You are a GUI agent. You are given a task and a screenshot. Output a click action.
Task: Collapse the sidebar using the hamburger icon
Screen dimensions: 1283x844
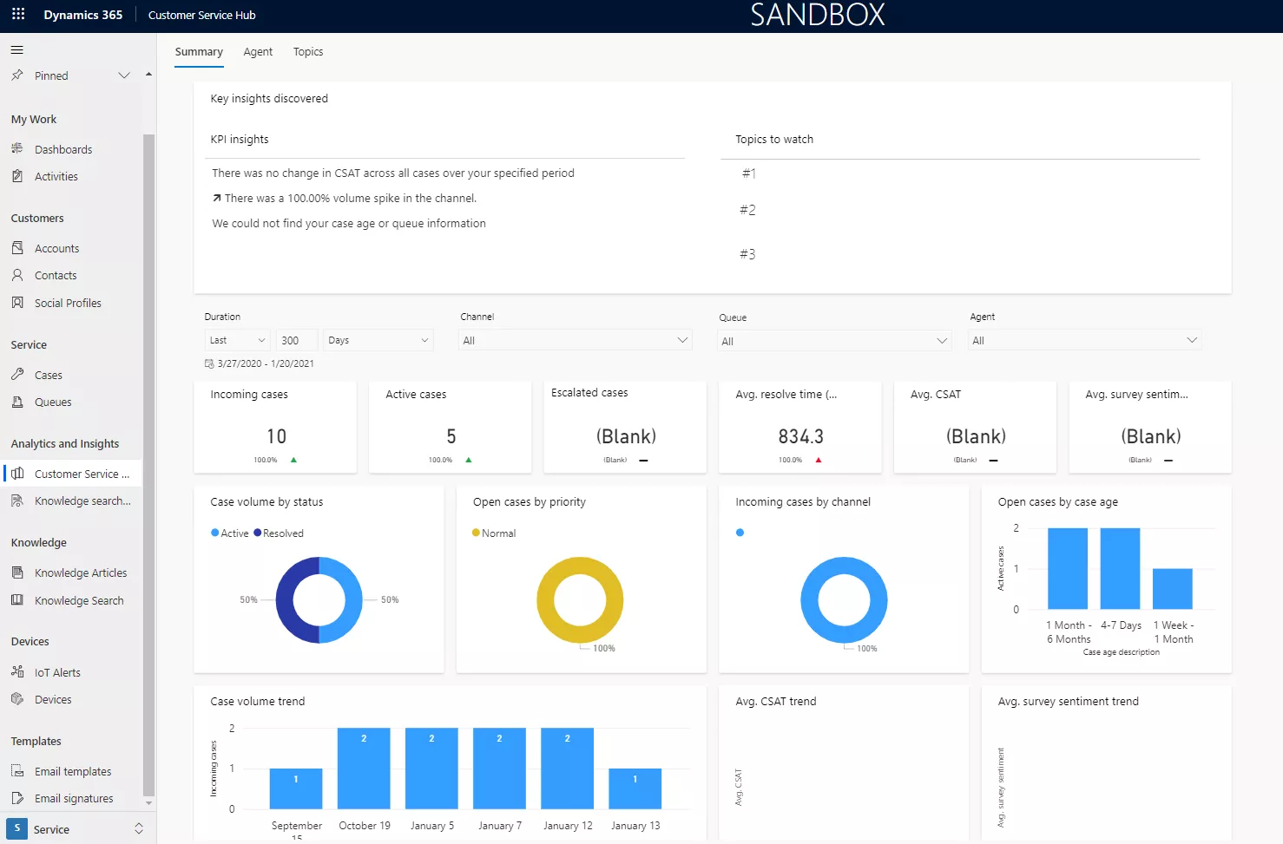pos(17,49)
